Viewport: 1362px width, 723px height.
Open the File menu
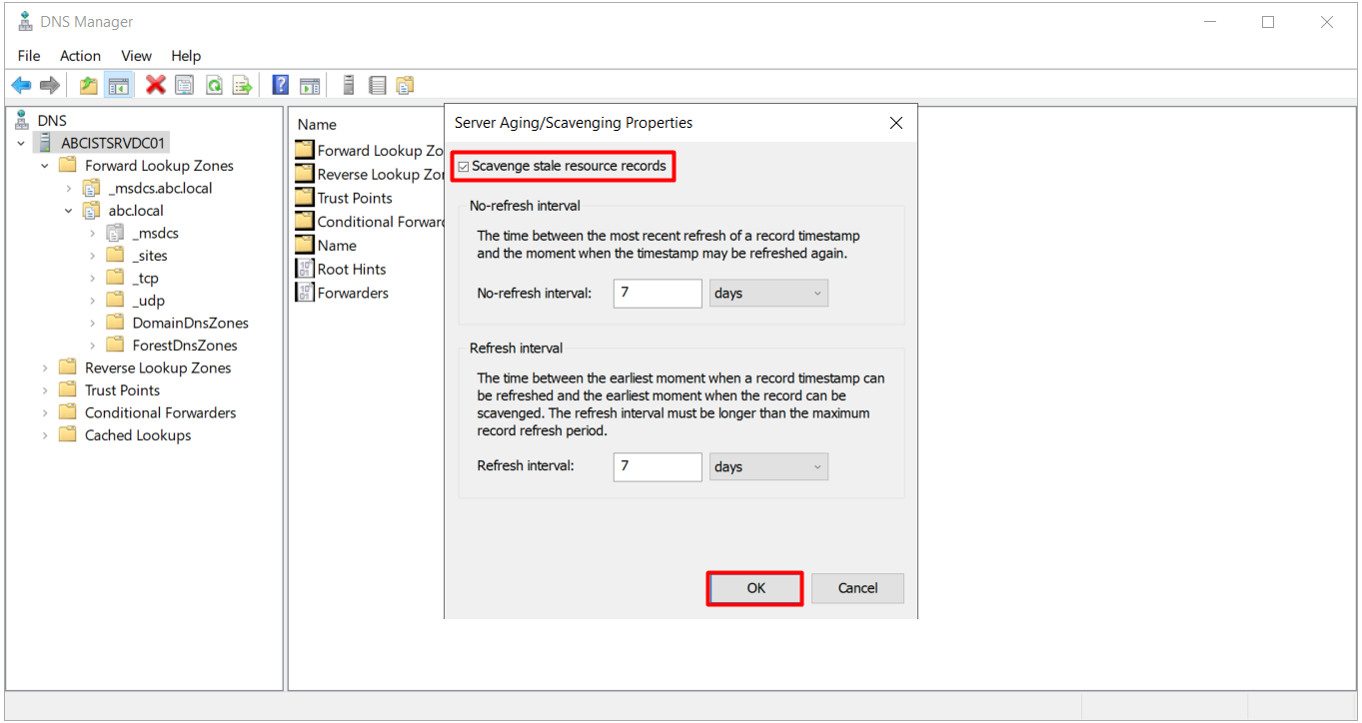pyautogui.click(x=29, y=56)
